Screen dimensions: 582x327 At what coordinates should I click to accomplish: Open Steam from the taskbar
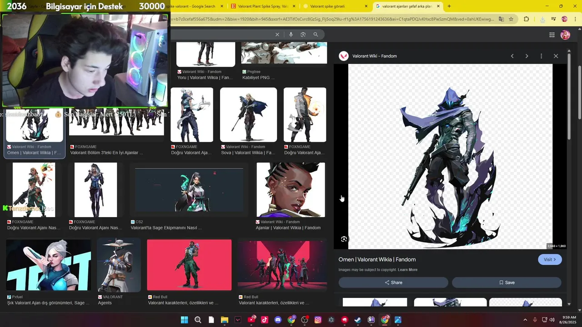pyautogui.click(x=358, y=320)
